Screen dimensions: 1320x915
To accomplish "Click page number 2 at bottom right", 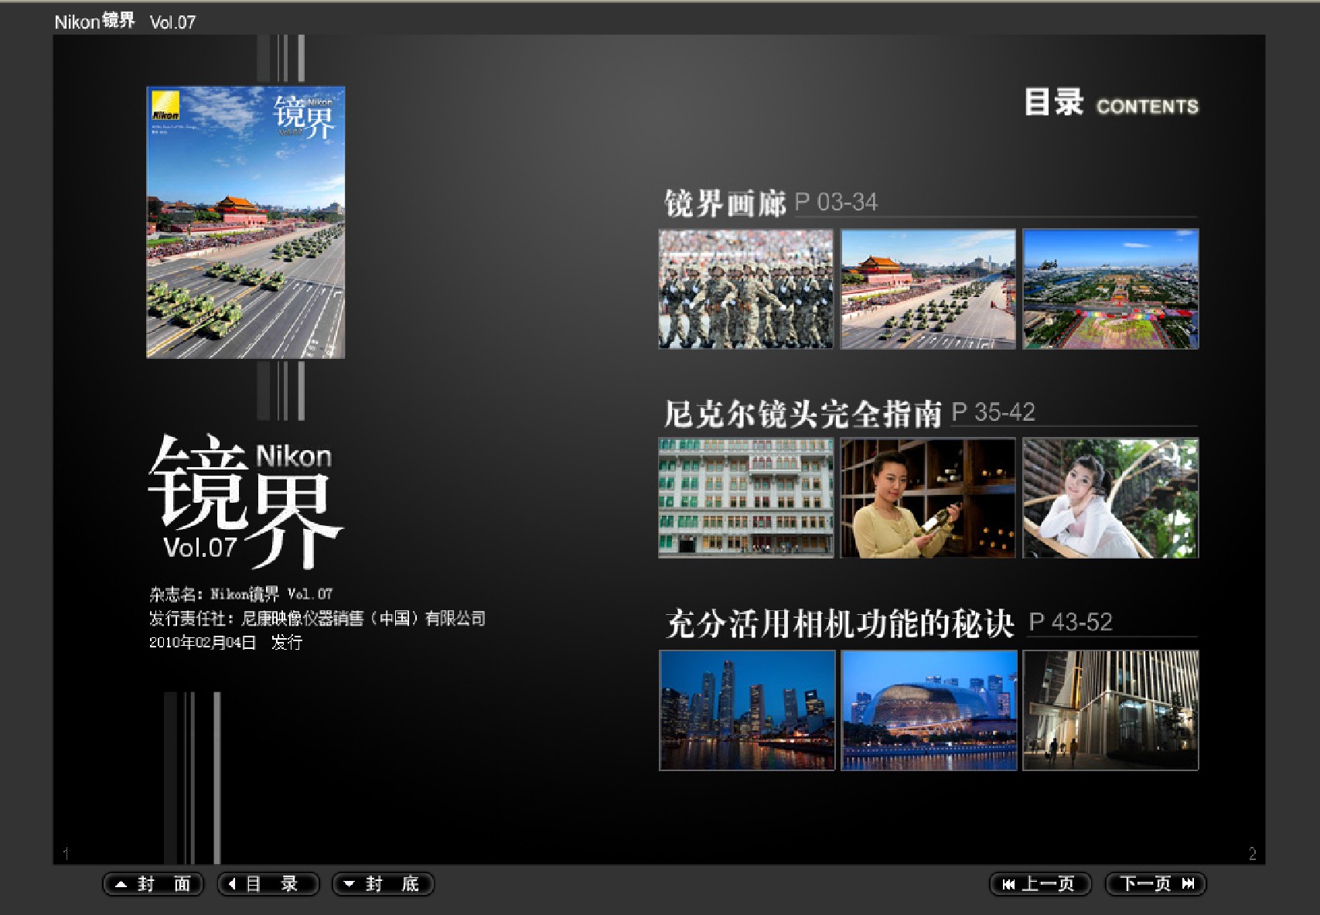I will (1253, 853).
